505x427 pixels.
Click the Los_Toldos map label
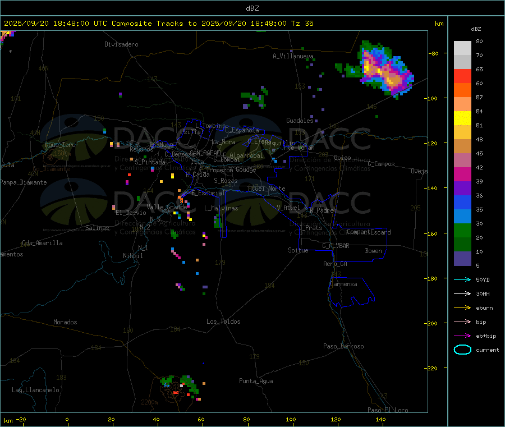click(223, 322)
